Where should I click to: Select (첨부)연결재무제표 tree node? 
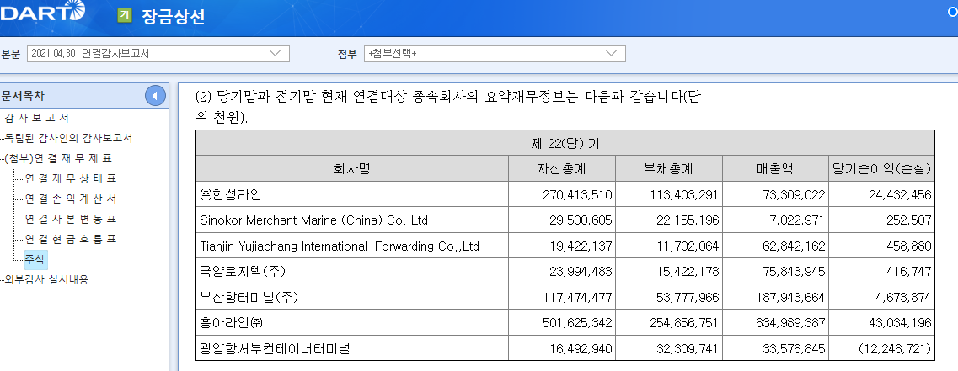point(59,158)
